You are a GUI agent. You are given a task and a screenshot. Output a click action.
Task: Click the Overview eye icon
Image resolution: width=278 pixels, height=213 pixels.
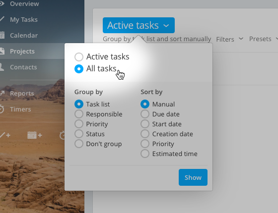tap(2, 3)
